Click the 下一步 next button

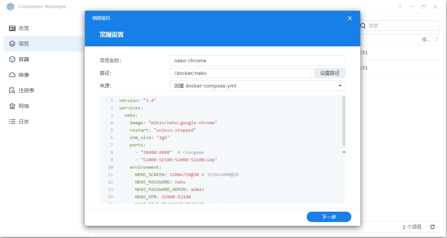pos(329,217)
